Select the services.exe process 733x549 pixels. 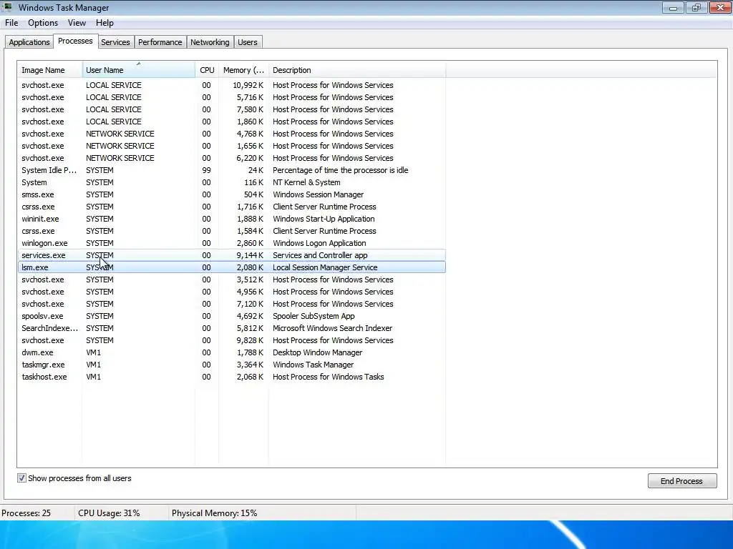231,255
